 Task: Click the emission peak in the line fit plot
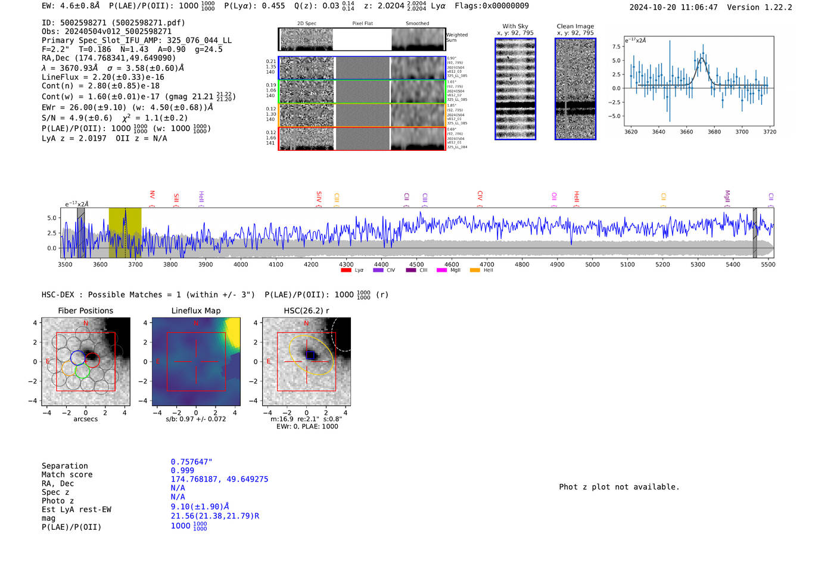[702, 58]
